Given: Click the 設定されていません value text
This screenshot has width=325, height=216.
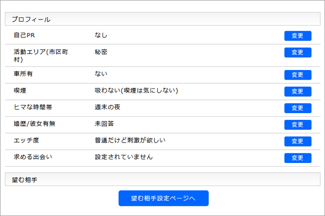Looking at the screenshot, I should point(124,157).
